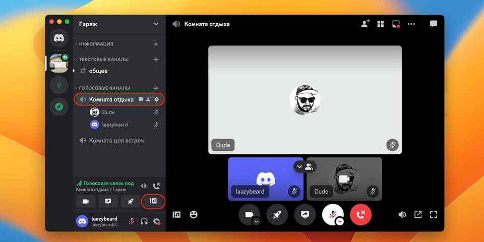Open pop-out notification icon in header

(x=396, y=24)
